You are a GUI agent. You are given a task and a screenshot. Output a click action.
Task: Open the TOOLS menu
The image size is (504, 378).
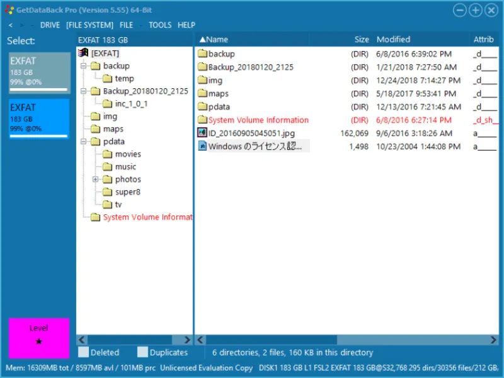coord(159,25)
